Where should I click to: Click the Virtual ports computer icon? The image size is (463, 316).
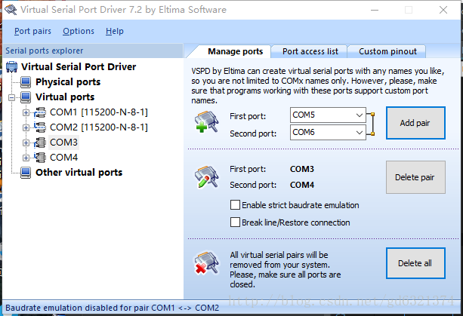[x=26, y=97]
